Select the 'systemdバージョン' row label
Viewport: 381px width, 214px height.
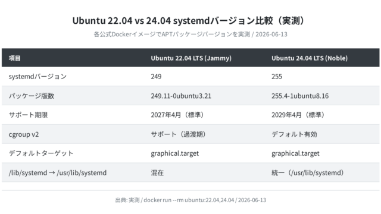tap(38, 77)
